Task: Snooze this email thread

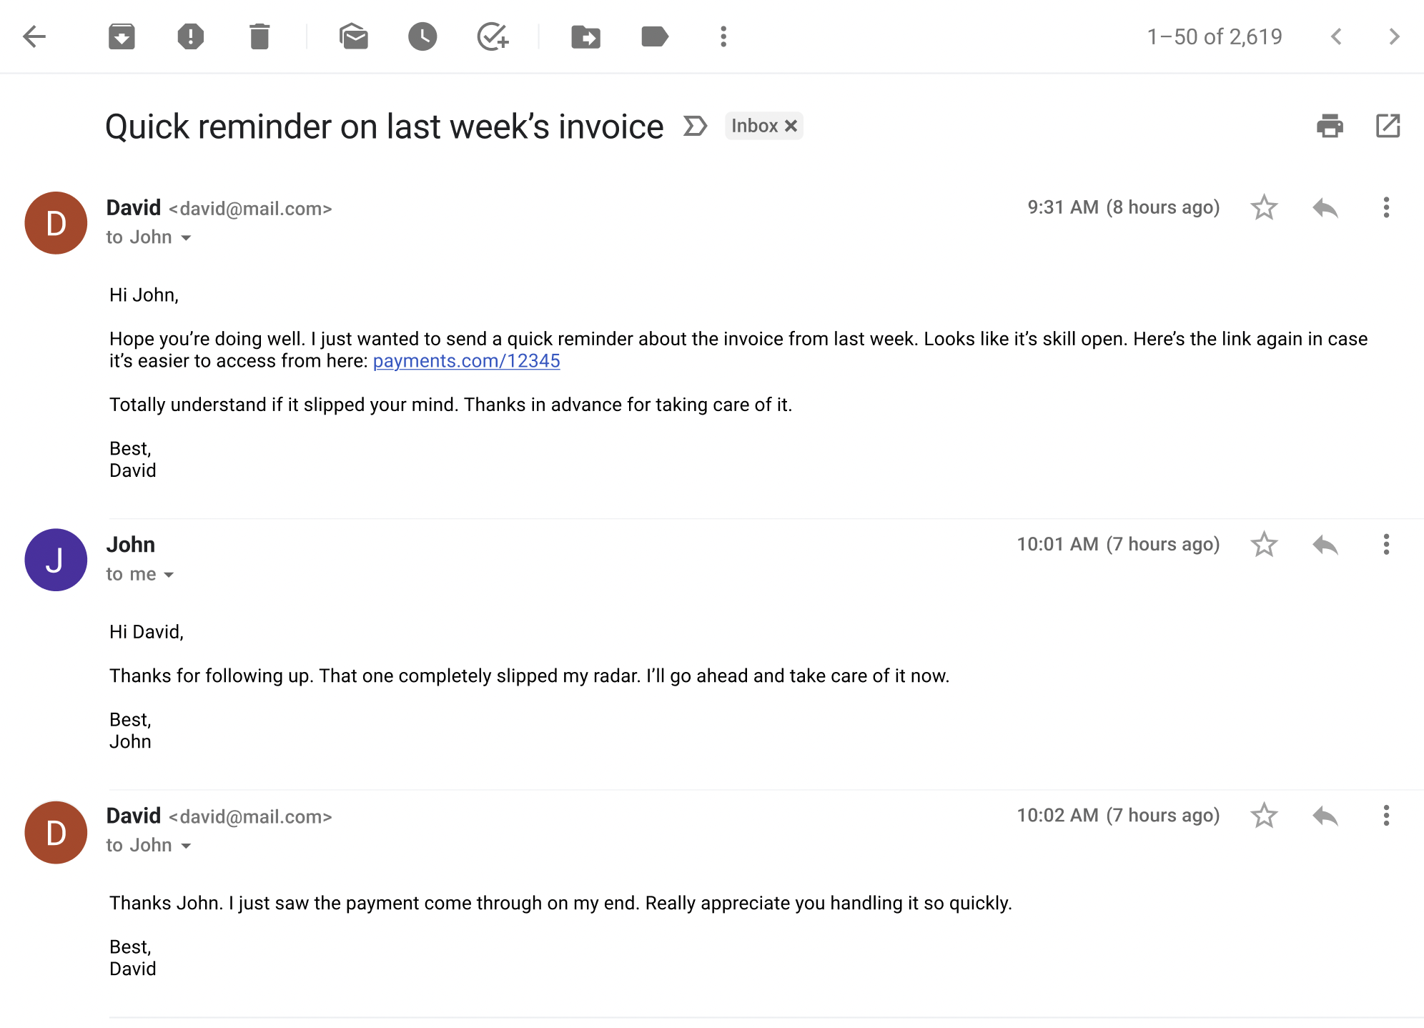Action: pyautogui.click(x=422, y=36)
